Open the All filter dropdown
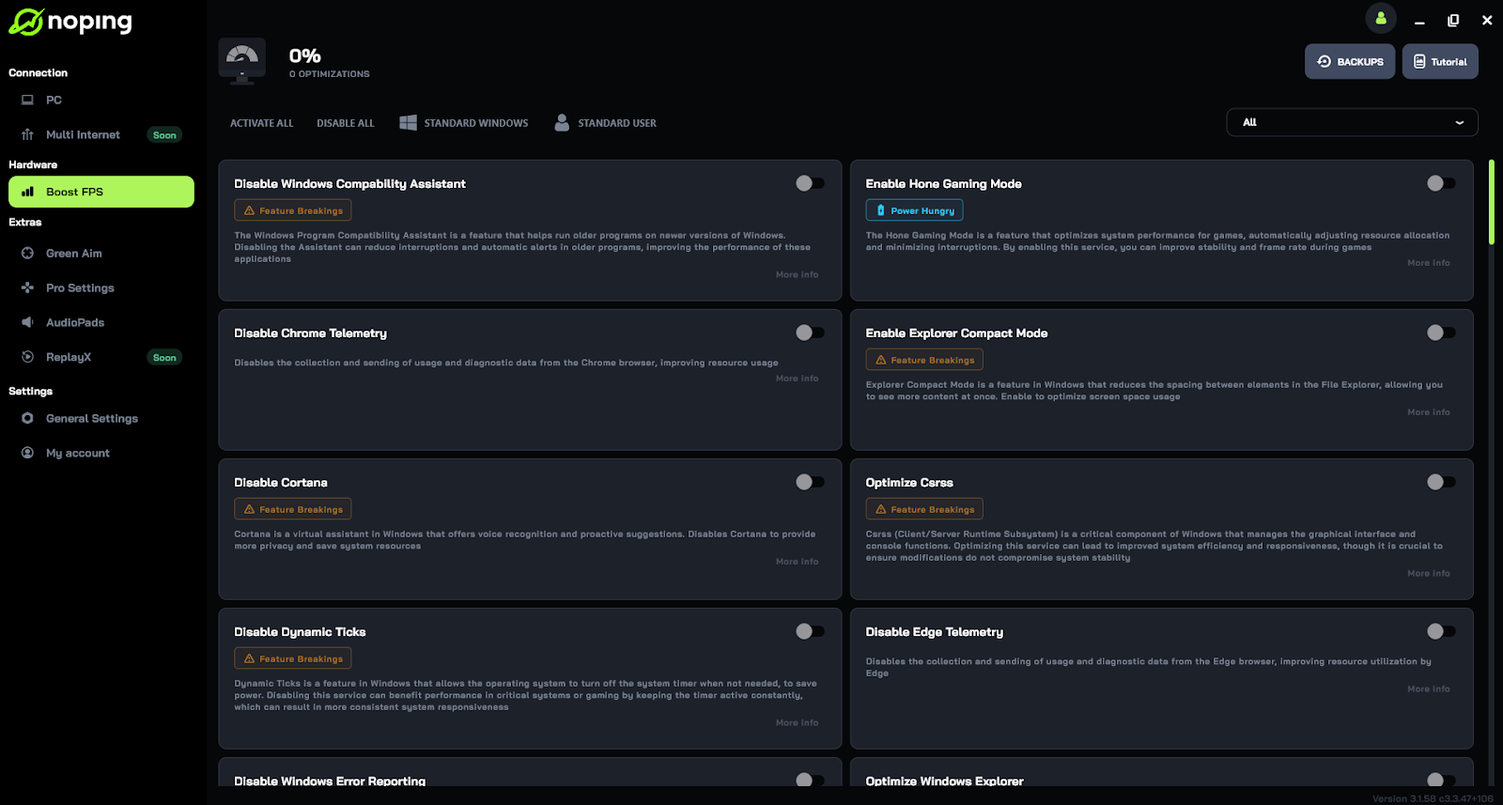The height and width of the screenshot is (805, 1503). tap(1352, 122)
